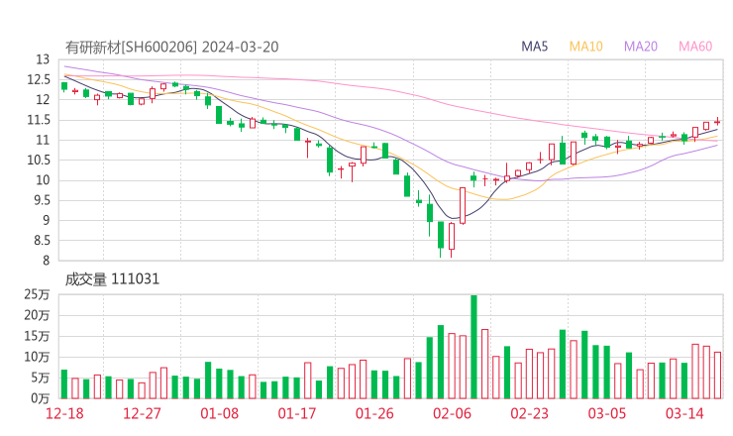Click the last red candlestick on the right
This screenshot has width=733, height=436.
tap(717, 122)
